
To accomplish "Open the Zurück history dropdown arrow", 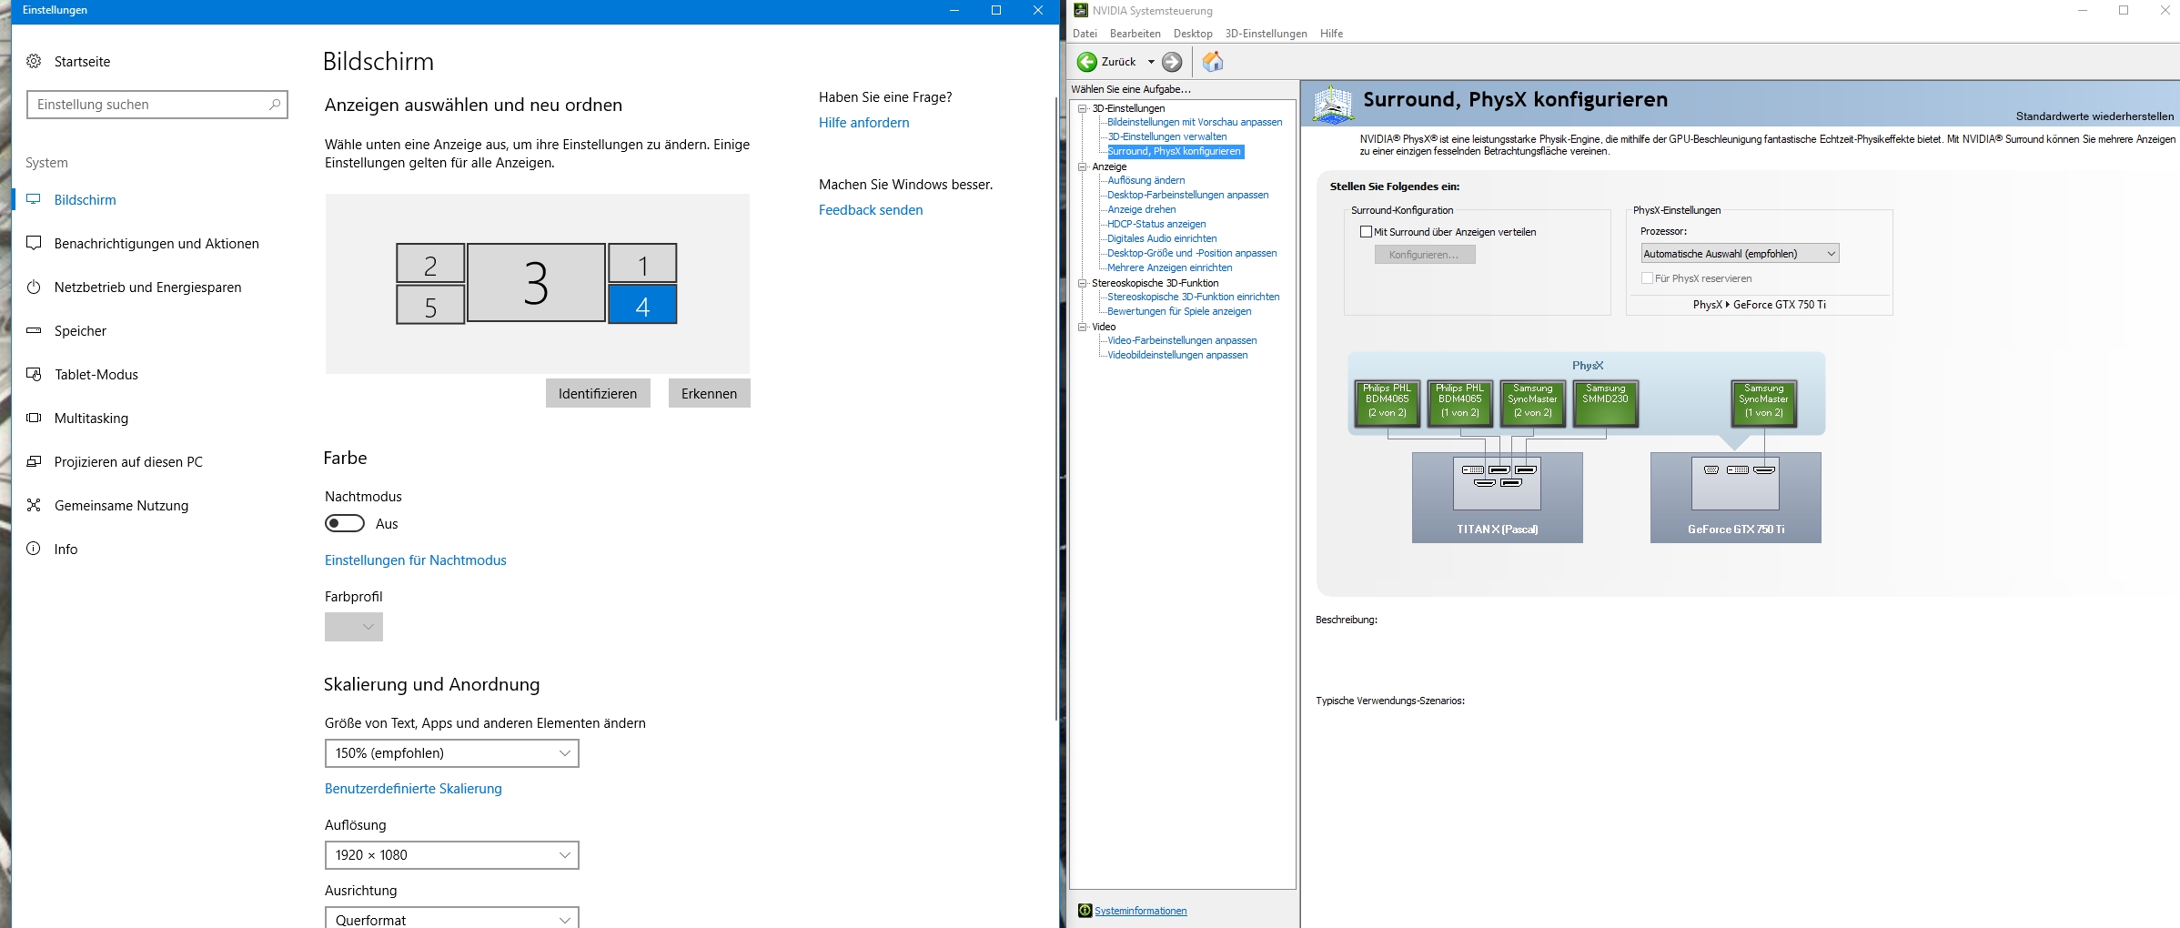I will 1151,62.
